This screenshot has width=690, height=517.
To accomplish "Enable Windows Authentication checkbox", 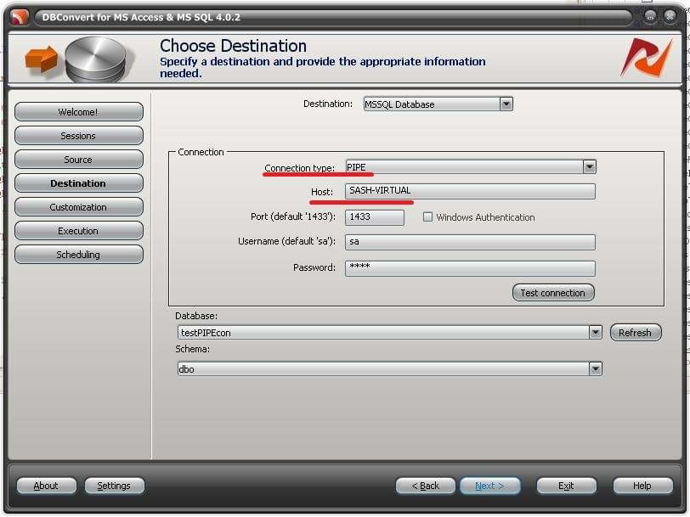I will click(427, 216).
